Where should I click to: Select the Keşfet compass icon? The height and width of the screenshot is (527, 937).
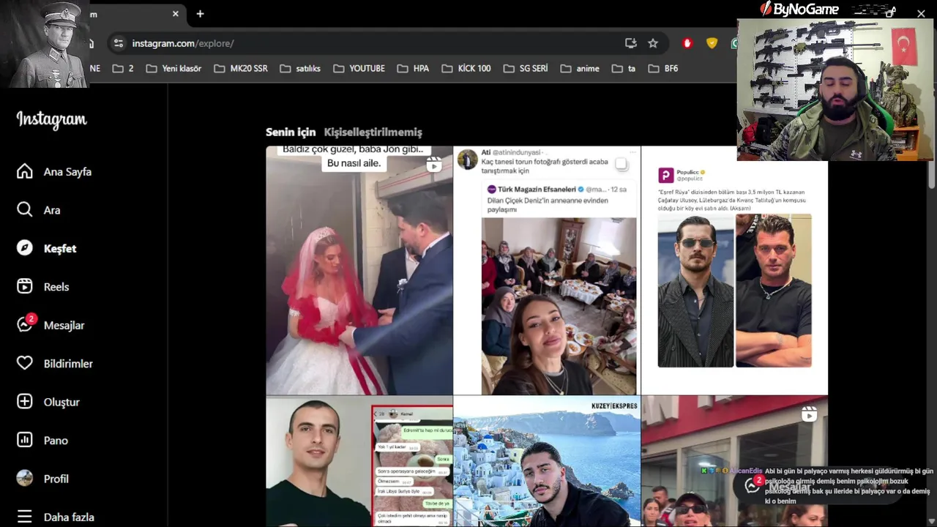click(25, 248)
